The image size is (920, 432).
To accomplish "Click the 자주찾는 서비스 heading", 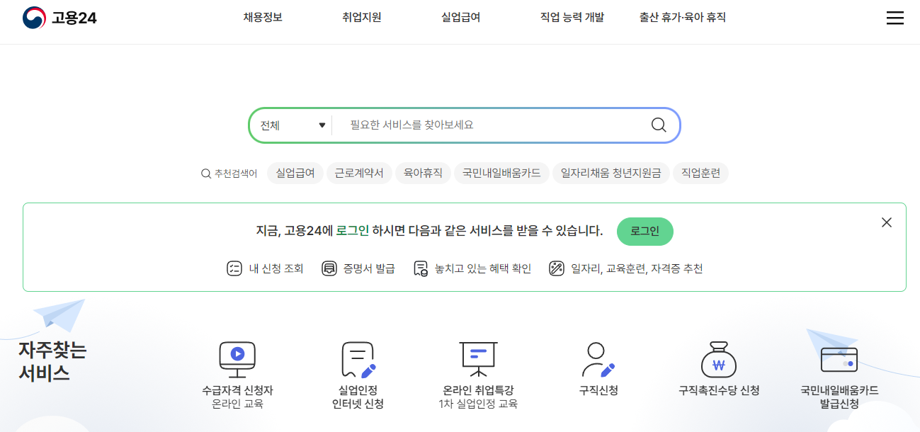I will point(52,362).
